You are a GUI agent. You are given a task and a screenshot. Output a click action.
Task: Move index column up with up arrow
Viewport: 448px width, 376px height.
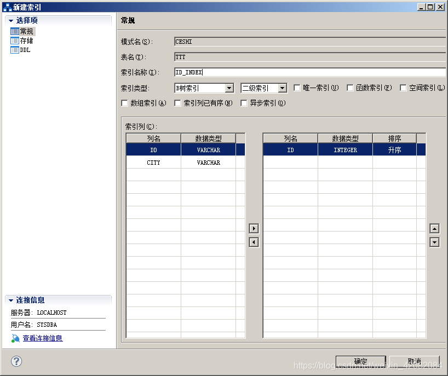[x=434, y=228]
